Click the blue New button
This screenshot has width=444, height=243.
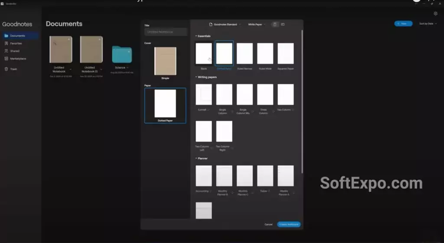[x=403, y=24]
